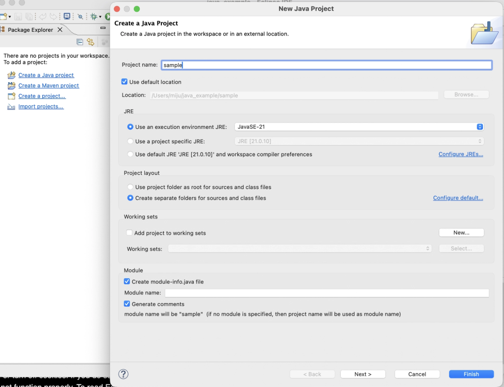
Task: Open Create a Java project link
Action: click(x=46, y=75)
